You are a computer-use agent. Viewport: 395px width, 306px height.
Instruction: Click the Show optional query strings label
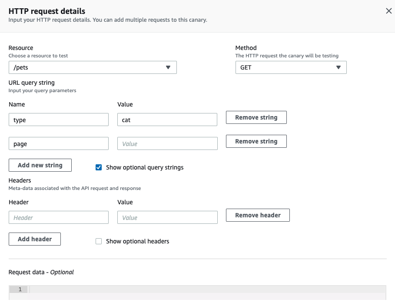145,167
